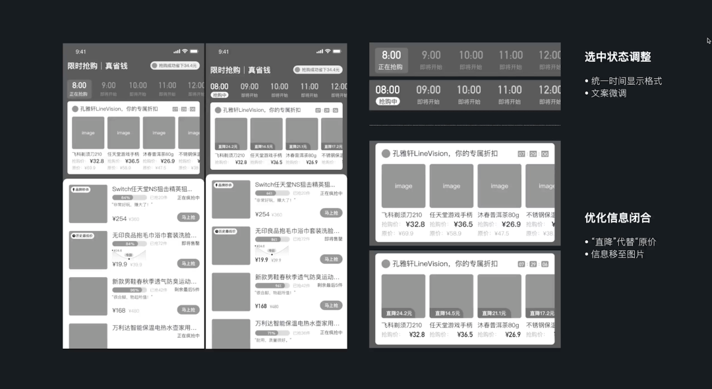Tap 马上抢 for the ¥254 Switch item in left phone
Screen dimensions: 712x389
(189, 218)
